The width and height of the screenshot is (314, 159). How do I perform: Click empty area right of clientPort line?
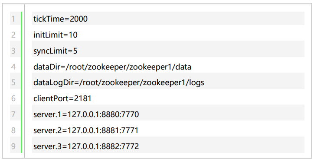click(x=198, y=99)
